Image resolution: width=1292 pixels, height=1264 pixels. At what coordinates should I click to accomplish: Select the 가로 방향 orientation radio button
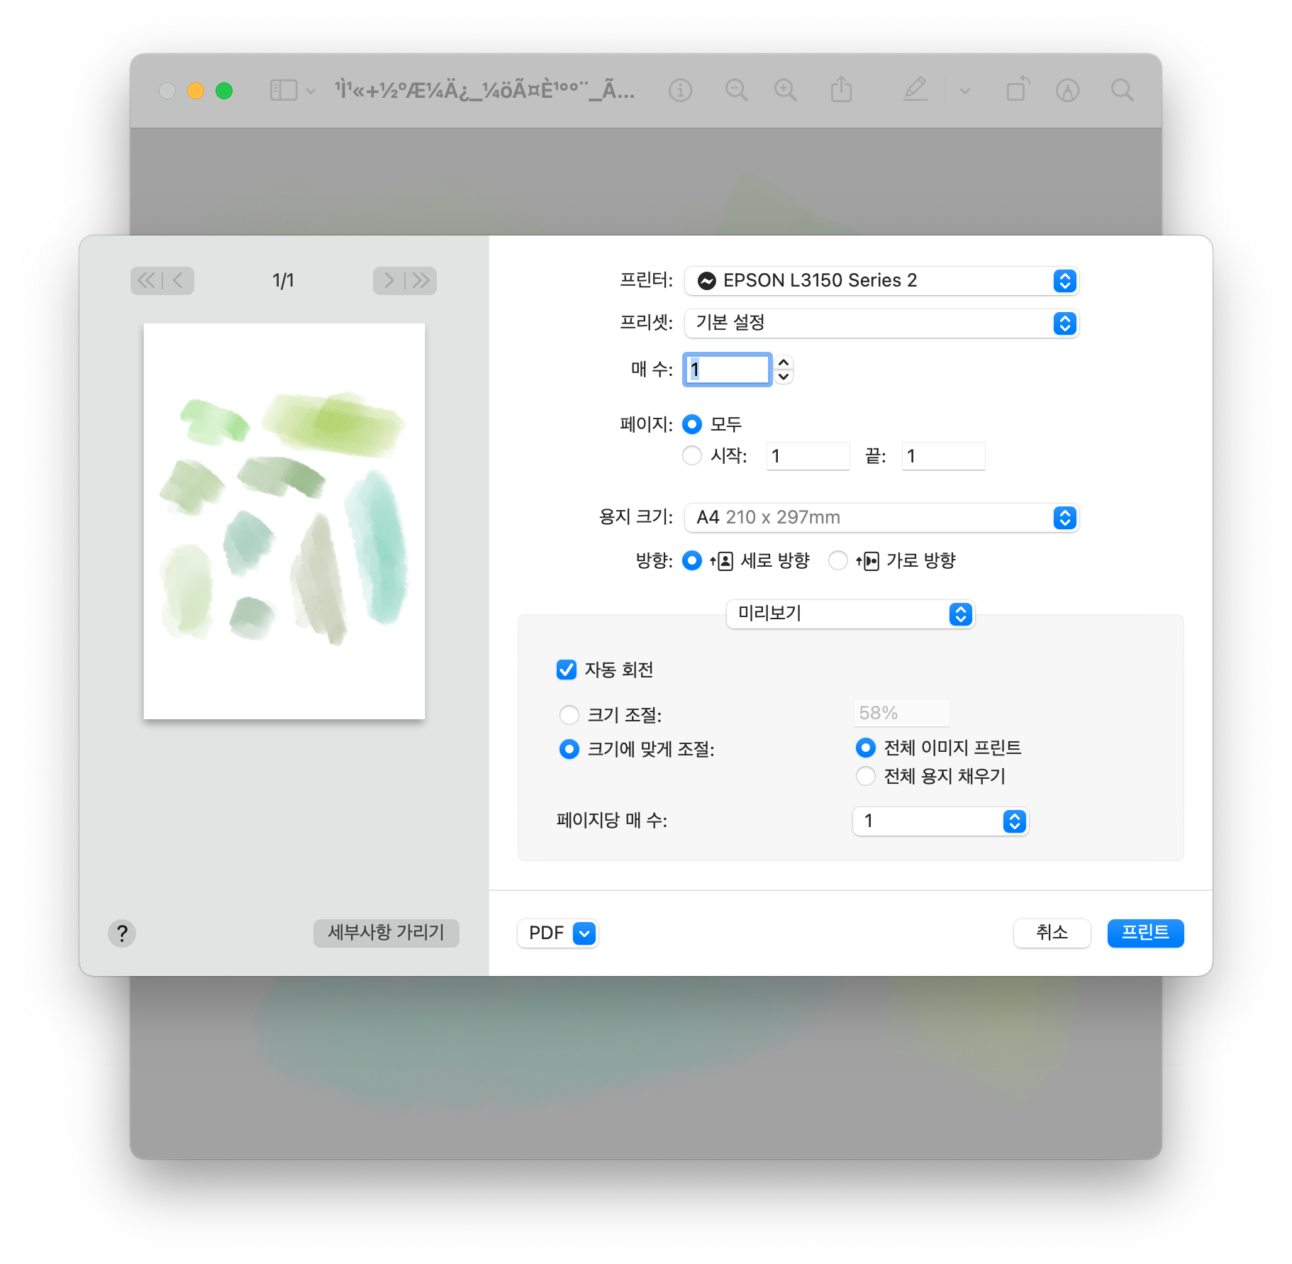(838, 560)
